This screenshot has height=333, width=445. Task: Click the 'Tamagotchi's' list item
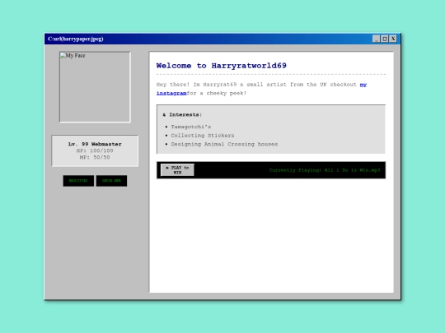pyautogui.click(x=191, y=127)
